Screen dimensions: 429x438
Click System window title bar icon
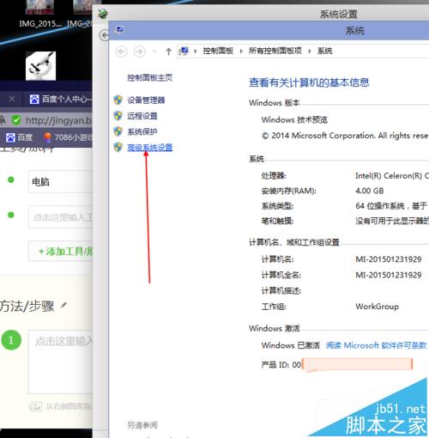tap(119, 29)
